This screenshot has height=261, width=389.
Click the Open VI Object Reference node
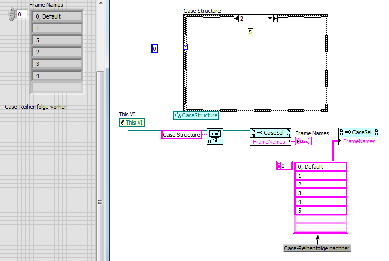[x=215, y=136]
